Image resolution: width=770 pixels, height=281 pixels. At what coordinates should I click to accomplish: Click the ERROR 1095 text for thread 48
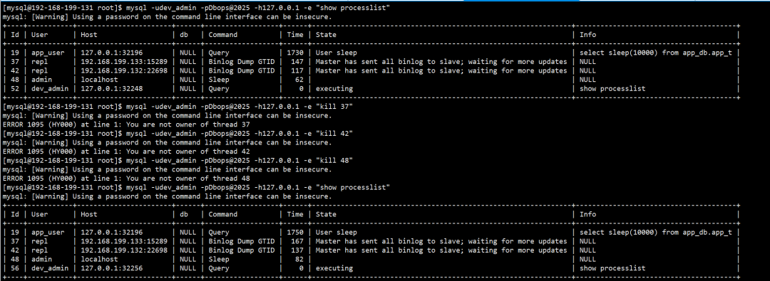21,179
